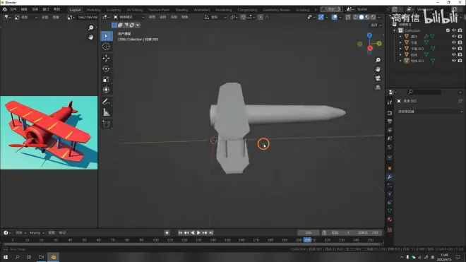Expand the last outliner object (.001)
This screenshot has height=262, width=466.
(x=400, y=61)
